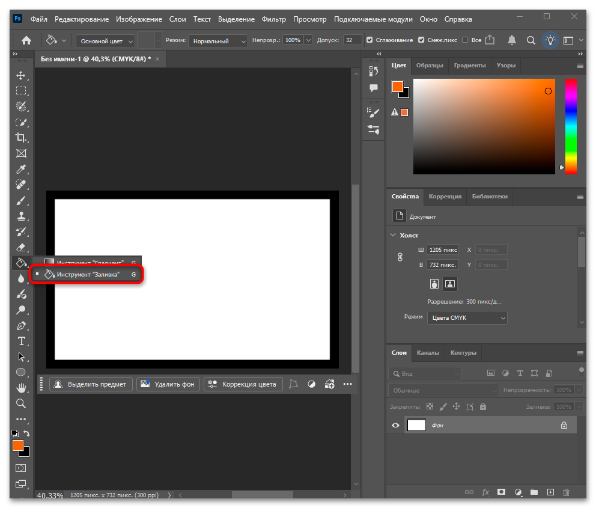This screenshot has width=596, height=508.
Task: Open the Изображение menu
Action: coord(139,19)
